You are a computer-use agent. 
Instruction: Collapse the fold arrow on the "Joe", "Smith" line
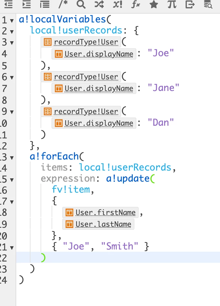click(x=12, y=248)
